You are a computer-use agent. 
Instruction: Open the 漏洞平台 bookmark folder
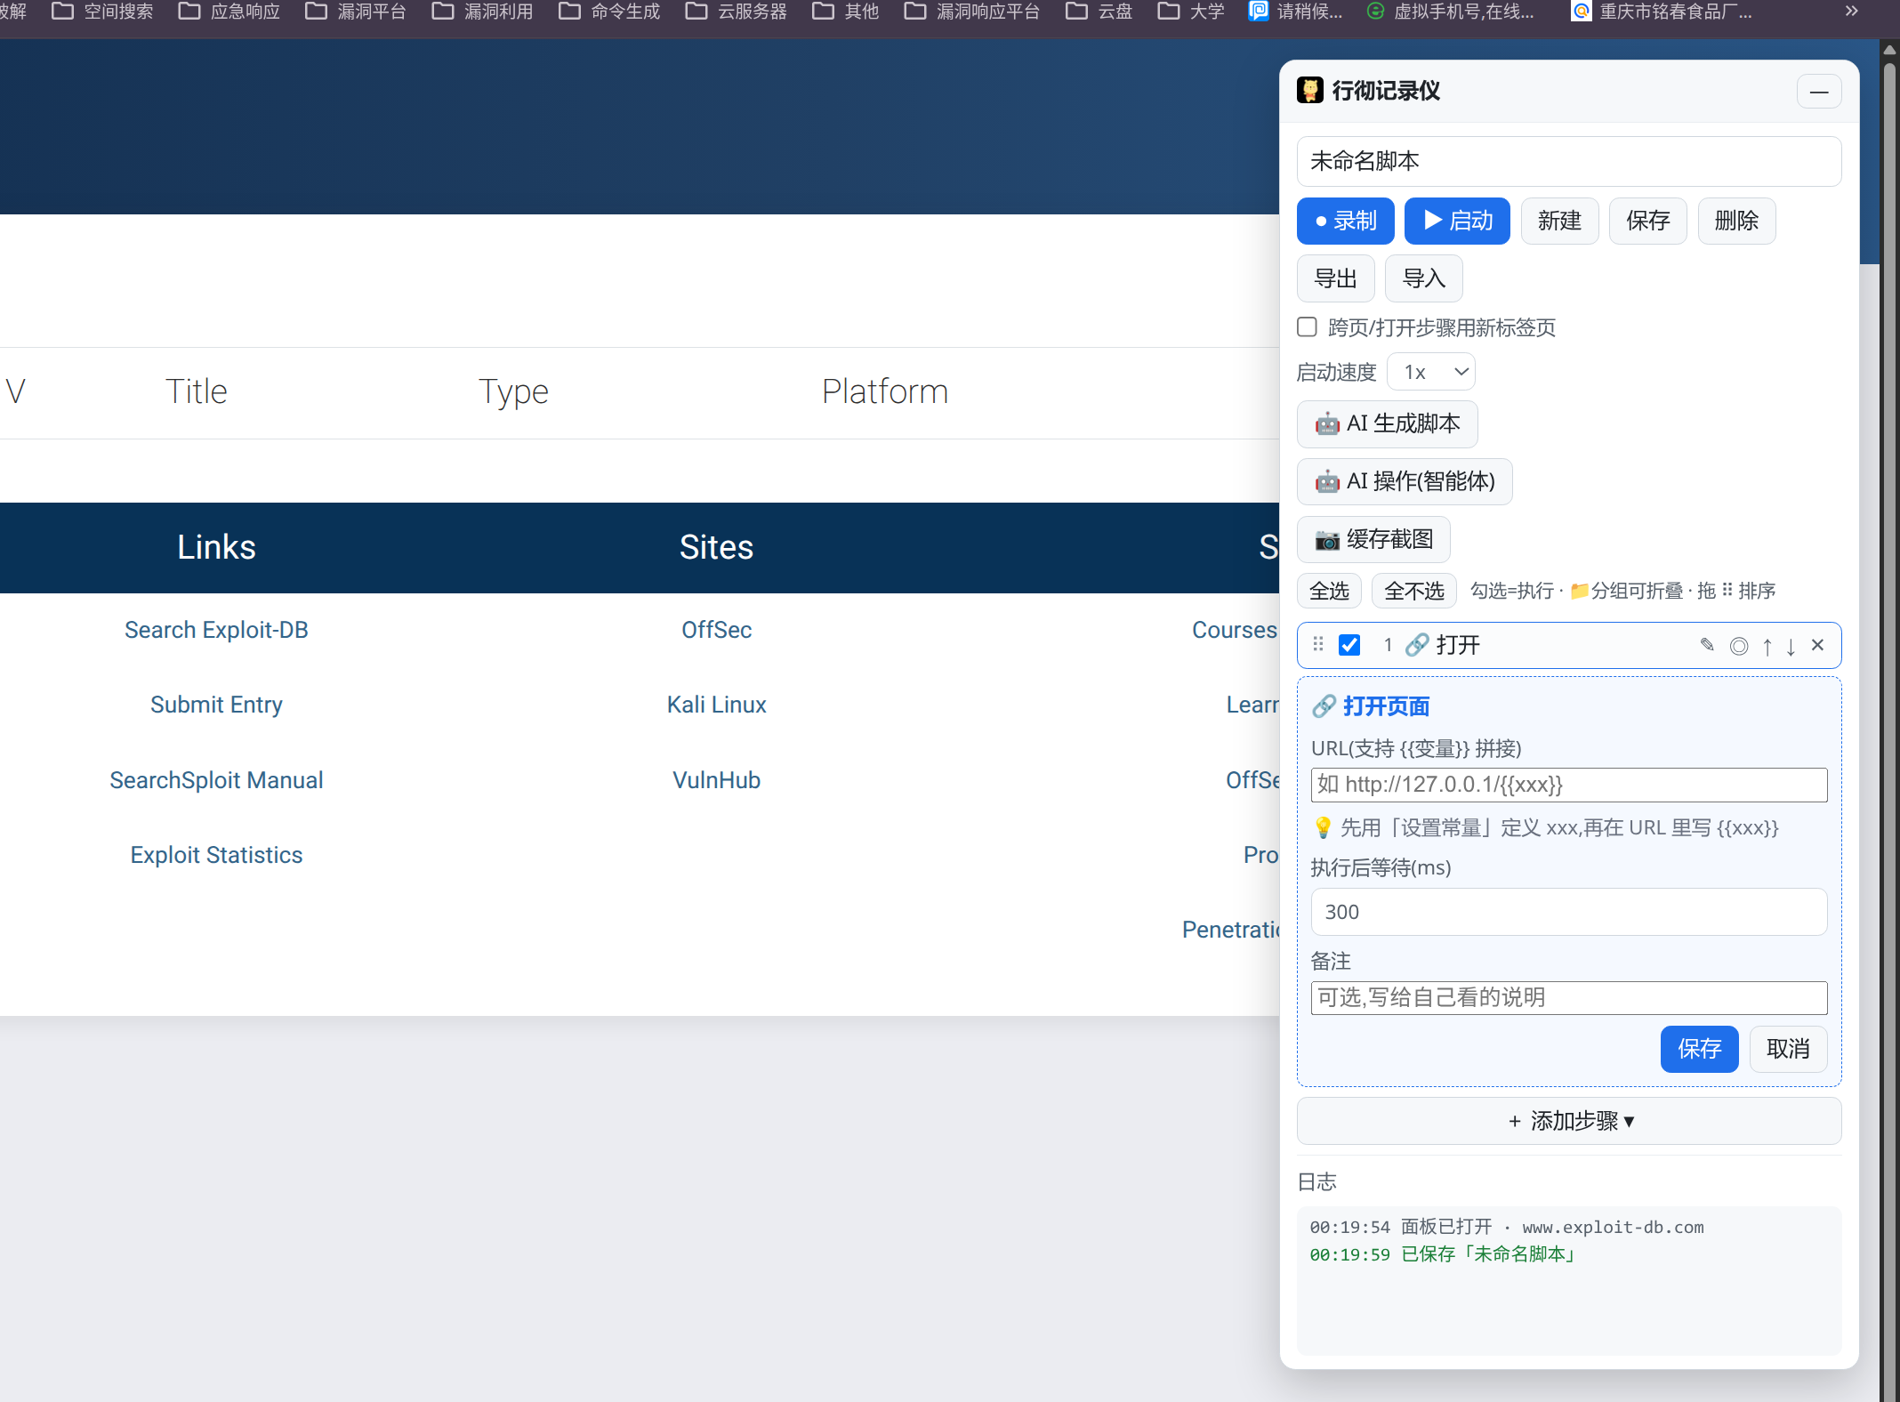356,12
